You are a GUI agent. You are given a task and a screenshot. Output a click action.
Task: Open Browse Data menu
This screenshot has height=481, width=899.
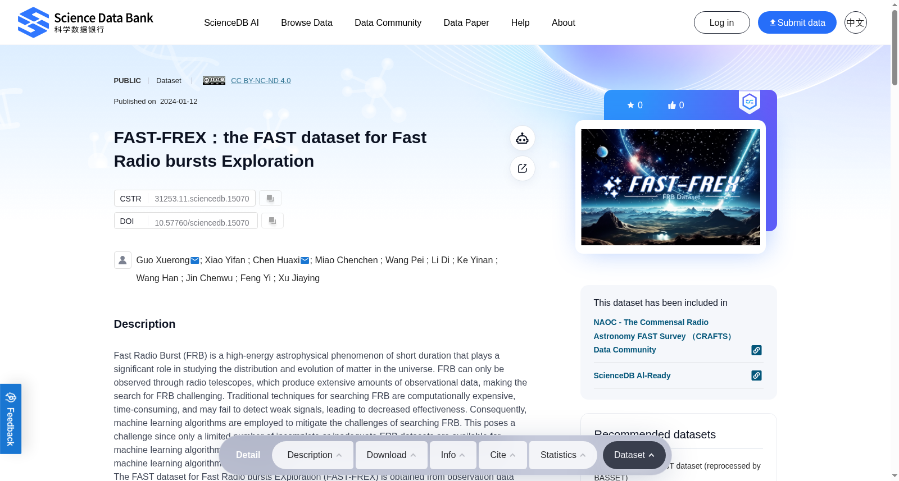pos(307,23)
